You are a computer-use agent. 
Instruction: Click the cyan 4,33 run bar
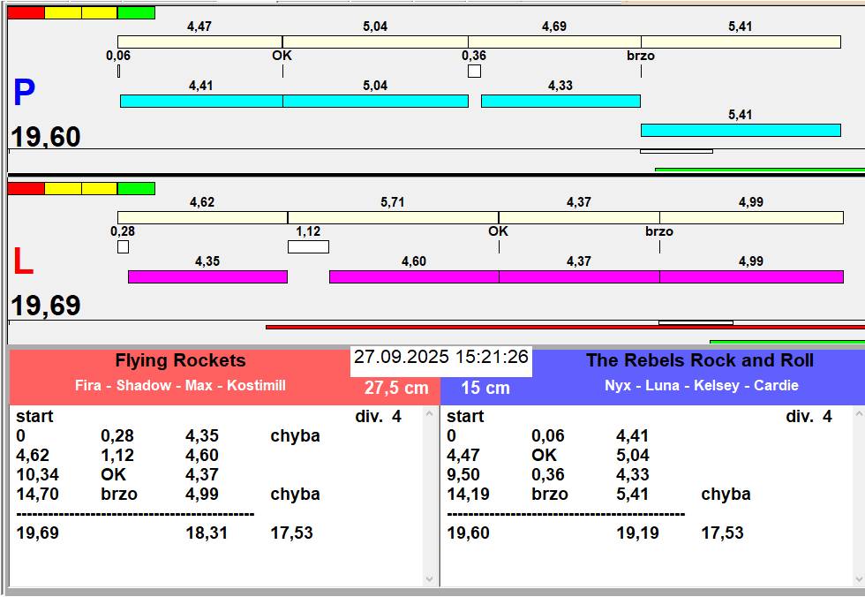click(x=560, y=101)
